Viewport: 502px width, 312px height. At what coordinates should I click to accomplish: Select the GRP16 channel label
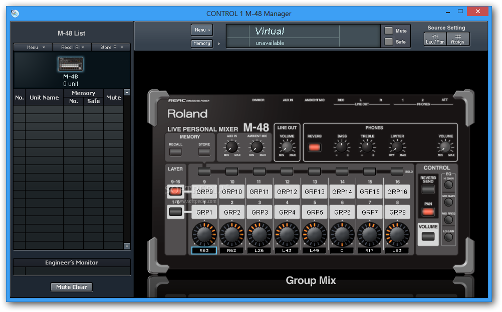pos(397,192)
